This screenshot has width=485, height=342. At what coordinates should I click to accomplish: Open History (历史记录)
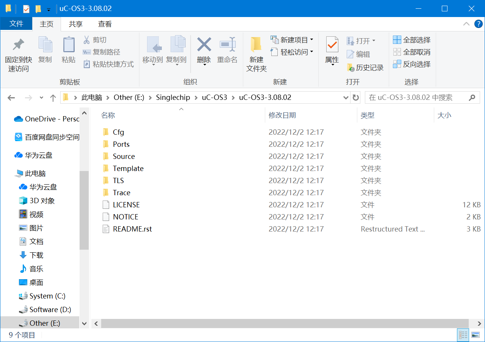(x=365, y=68)
